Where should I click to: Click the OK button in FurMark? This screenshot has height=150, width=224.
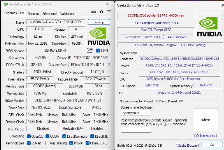[212, 145]
